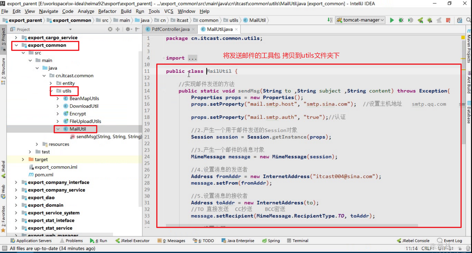Expand the import fold in editor
Screen dimensions: 472x253
[x=164, y=58]
